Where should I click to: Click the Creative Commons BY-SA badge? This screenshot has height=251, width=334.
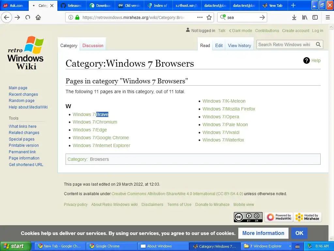pos(248,217)
